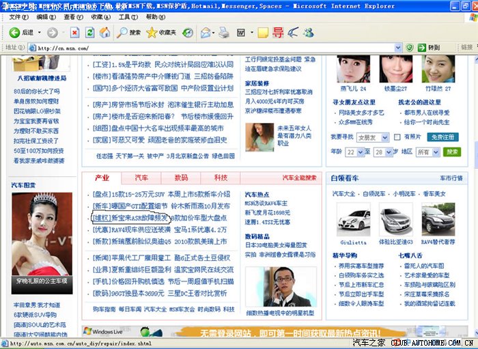Click the Giulietta car thumbnail

[x=353, y=220]
